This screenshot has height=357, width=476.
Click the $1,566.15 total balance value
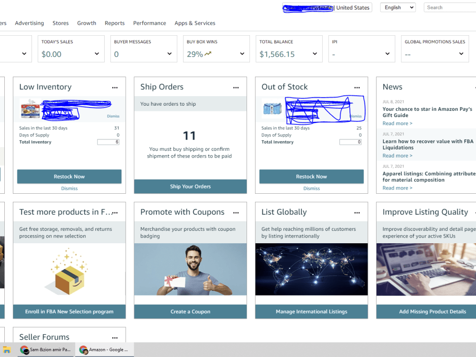coord(277,54)
